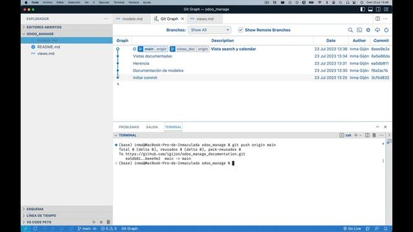Click main branch indicator in status bar
This screenshot has height=232, width=413.
tap(85, 229)
